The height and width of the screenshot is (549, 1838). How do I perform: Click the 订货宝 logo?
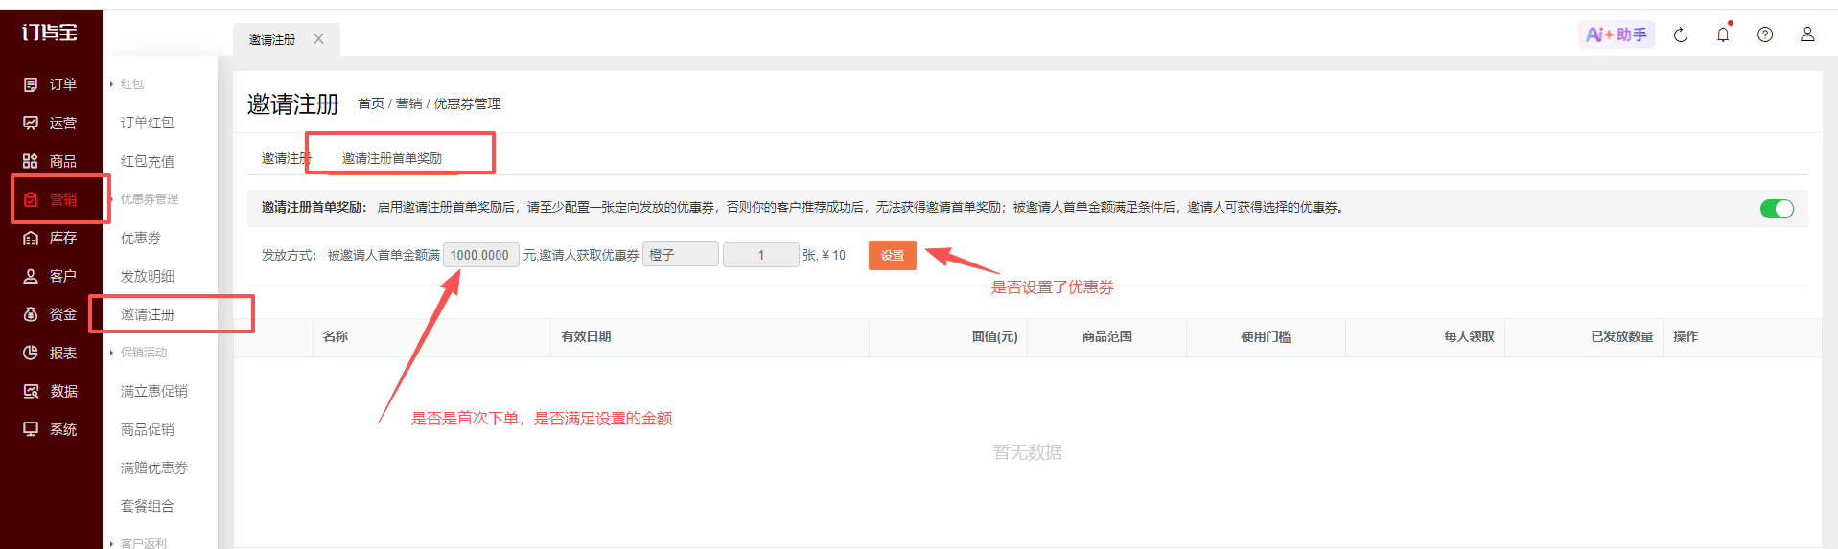tap(50, 33)
